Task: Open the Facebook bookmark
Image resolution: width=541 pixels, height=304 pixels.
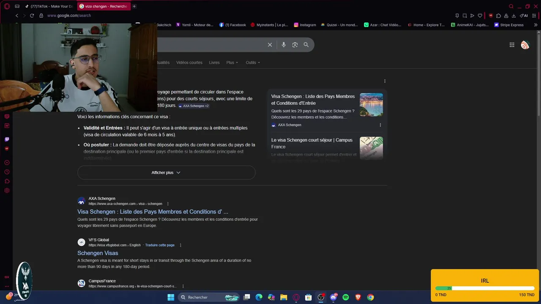Action: (232, 25)
